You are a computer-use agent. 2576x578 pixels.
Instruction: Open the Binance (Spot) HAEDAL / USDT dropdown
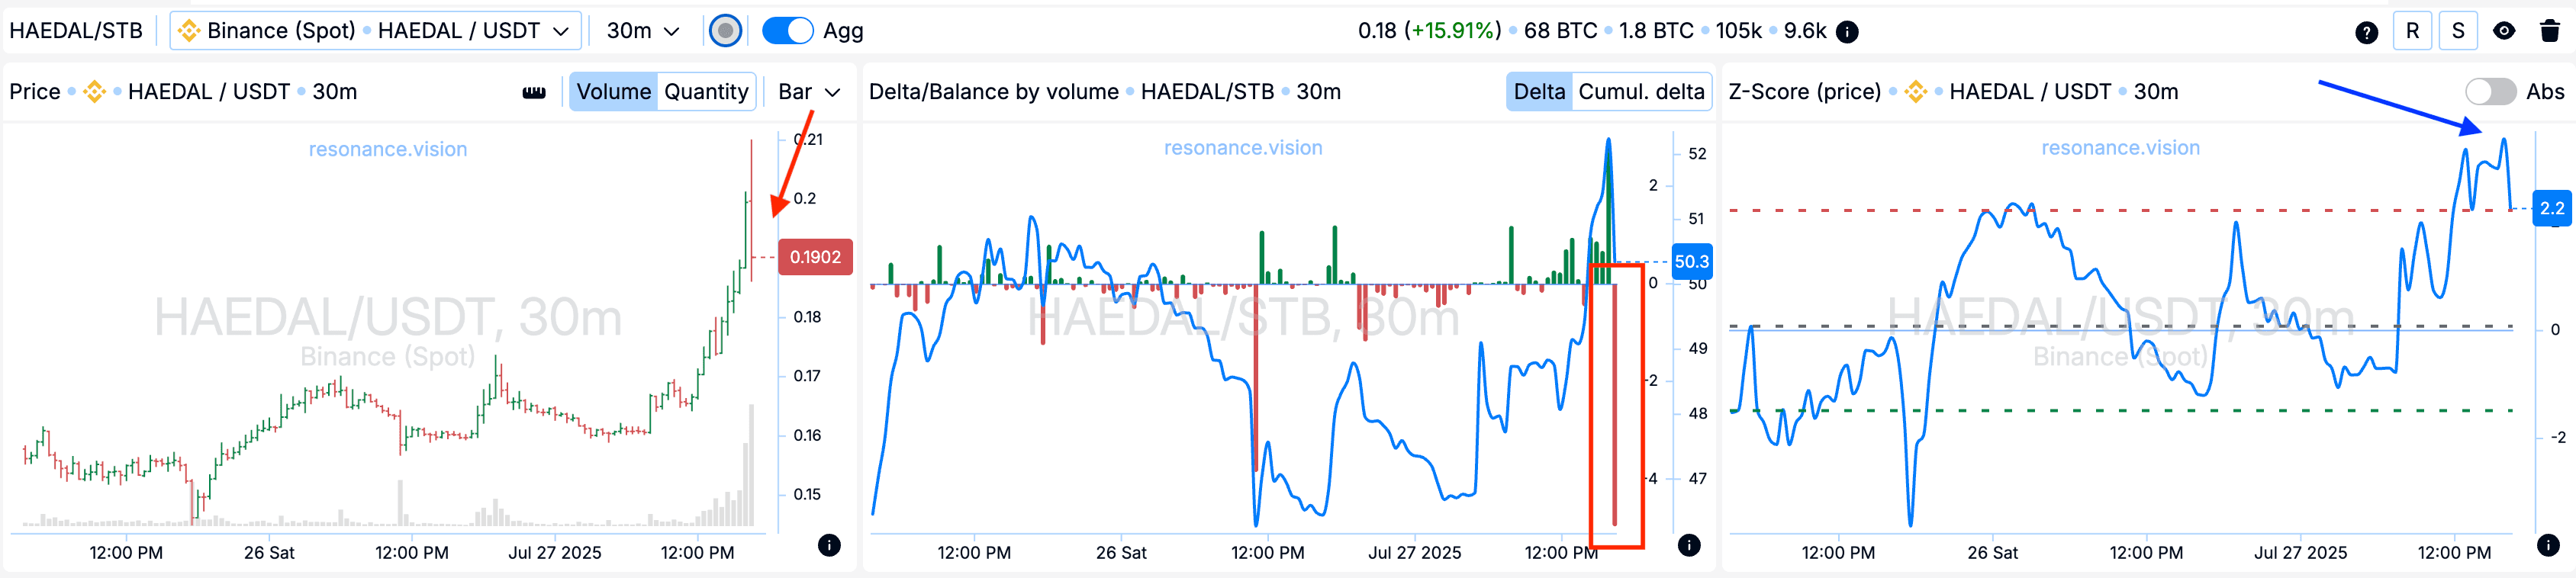pos(375,31)
